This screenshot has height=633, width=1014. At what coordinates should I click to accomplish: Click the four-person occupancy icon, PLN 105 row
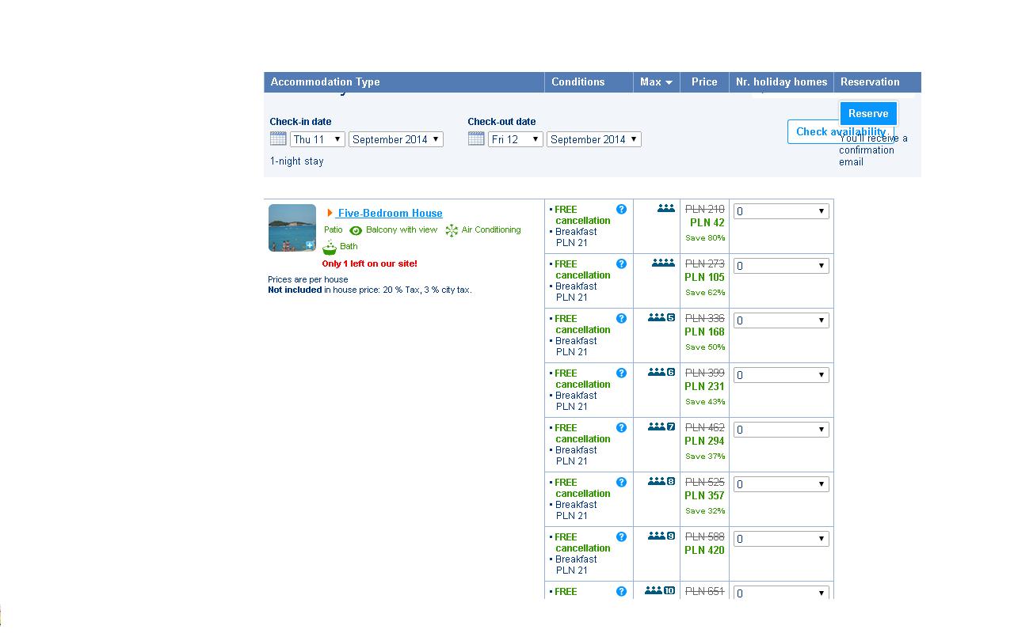663,263
